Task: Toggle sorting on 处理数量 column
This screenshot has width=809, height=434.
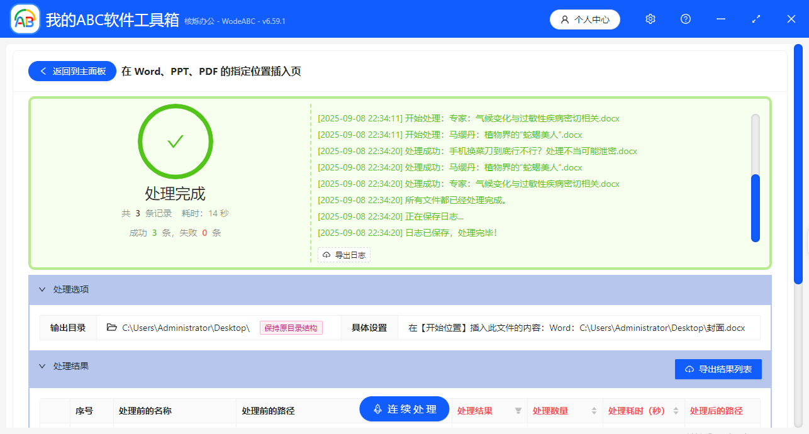Action: [x=594, y=411]
